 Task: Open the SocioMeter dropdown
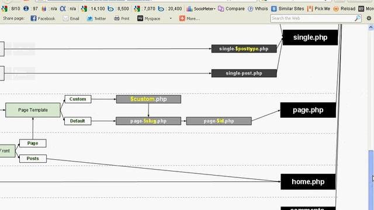tap(201, 9)
